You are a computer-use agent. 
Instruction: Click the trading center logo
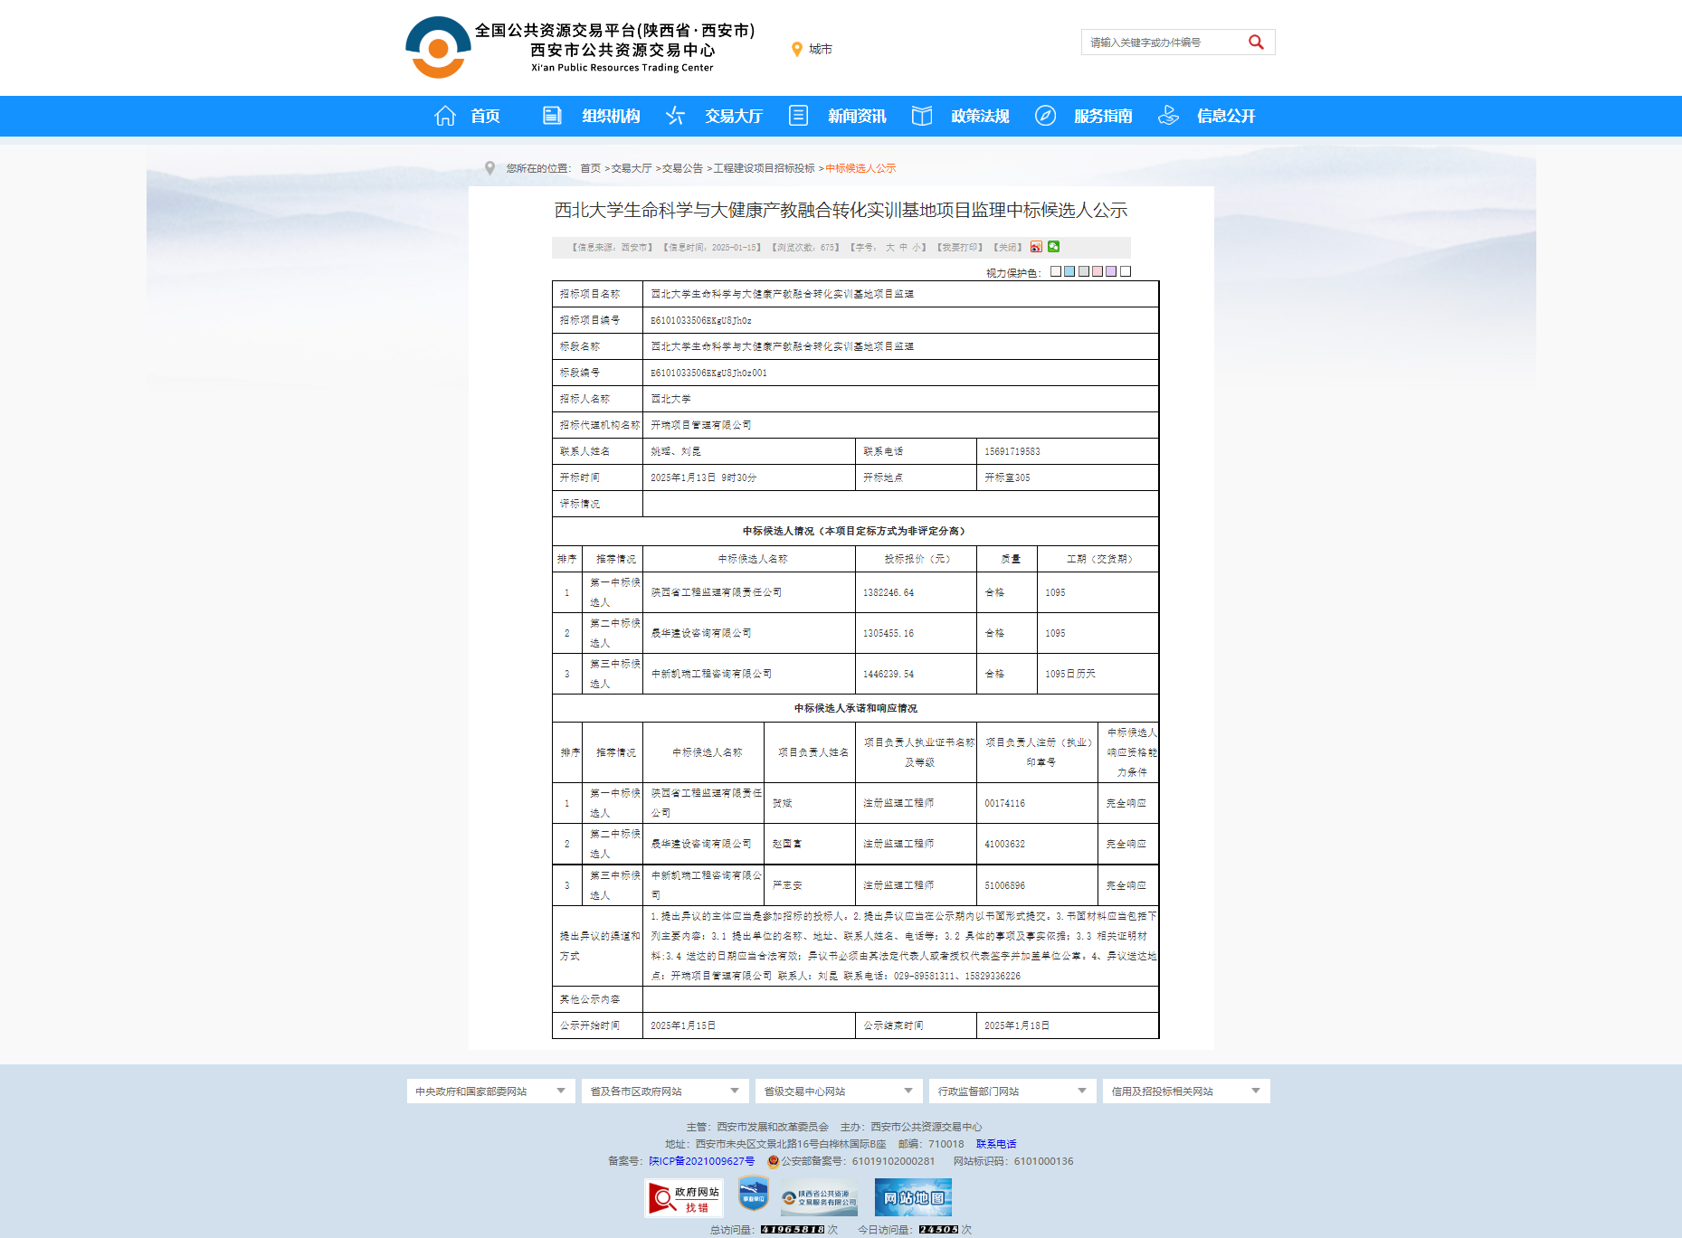[438, 48]
